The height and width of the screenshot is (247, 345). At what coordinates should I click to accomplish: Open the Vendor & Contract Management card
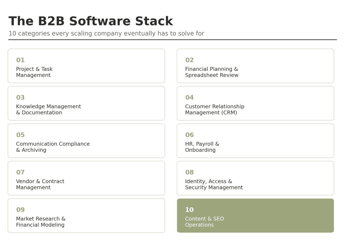click(86, 178)
